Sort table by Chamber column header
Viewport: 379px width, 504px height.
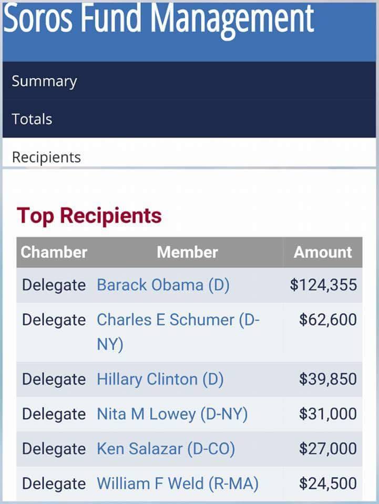(54, 253)
